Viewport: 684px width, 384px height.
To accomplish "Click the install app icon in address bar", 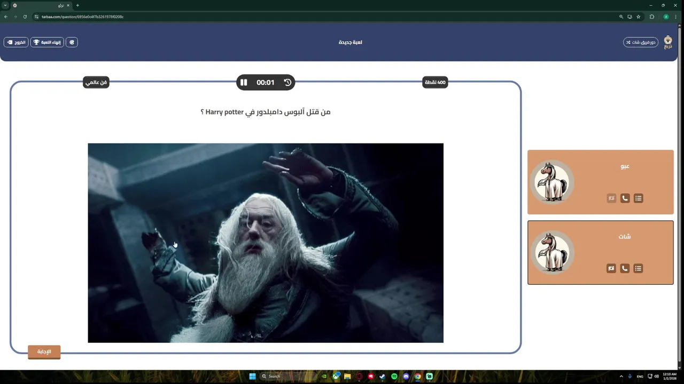I will (629, 17).
